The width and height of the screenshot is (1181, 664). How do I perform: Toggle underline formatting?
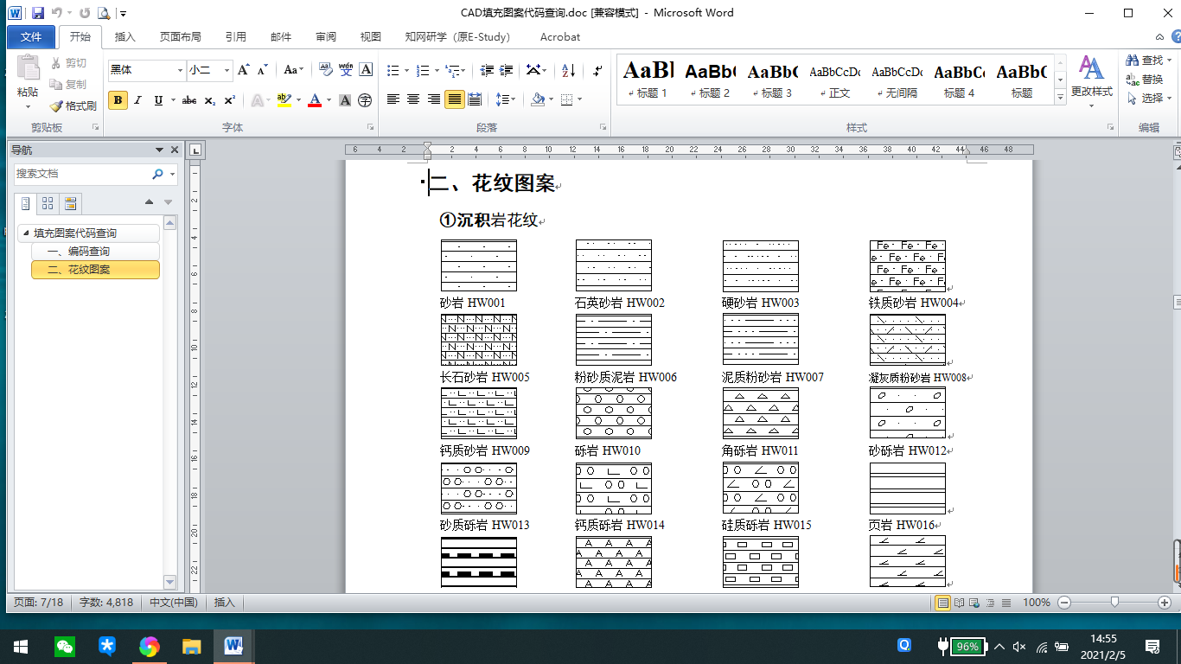pyautogui.click(x=158, y=100)
